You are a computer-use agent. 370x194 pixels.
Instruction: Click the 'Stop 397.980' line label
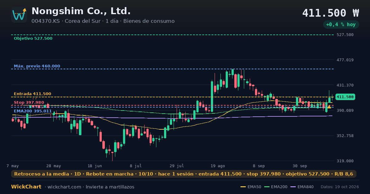tap(29, 103)
